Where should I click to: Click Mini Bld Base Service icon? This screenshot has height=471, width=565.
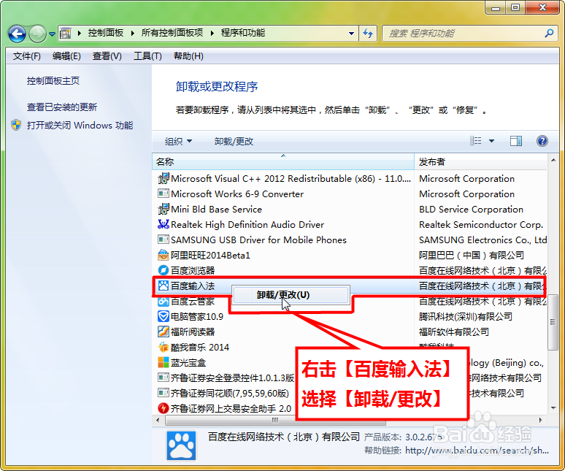click(164, 209)
